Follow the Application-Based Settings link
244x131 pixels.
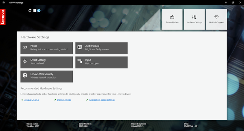pos(102,100)
